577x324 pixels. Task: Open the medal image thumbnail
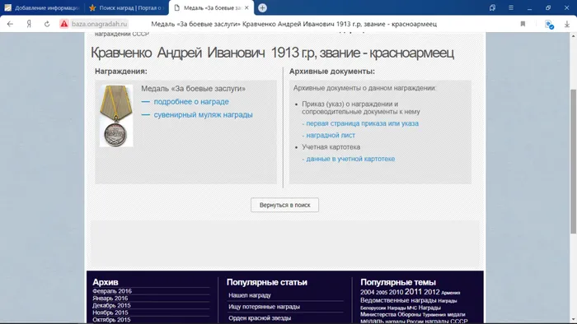pos(116,116)
